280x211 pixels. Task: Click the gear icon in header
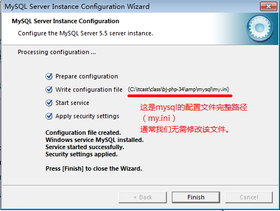(259, 28)
